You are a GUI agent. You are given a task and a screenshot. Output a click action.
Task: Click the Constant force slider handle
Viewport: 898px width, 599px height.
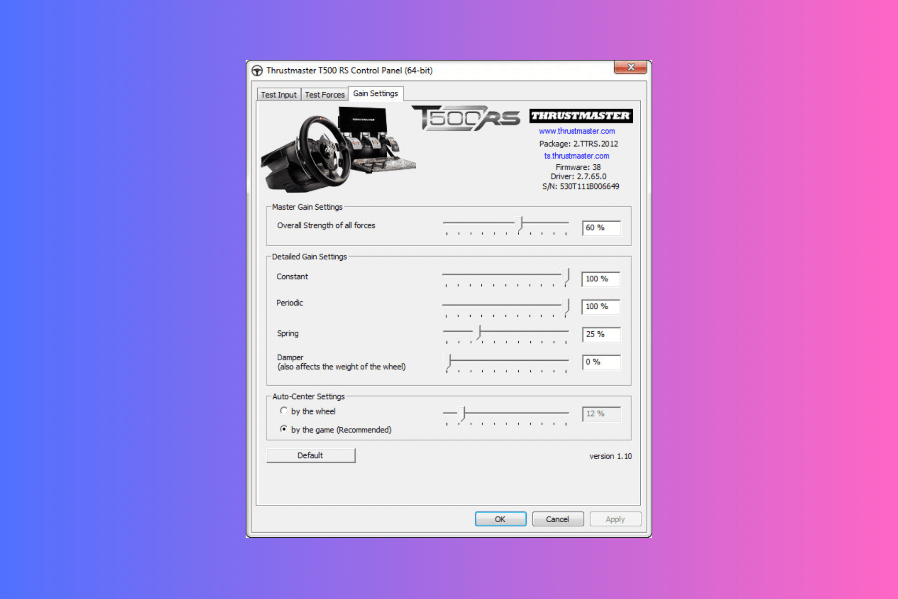pyautogui.click(x=566, y=275)
